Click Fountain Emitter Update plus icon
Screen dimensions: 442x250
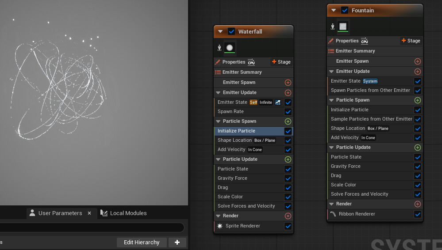coord(418,72)
